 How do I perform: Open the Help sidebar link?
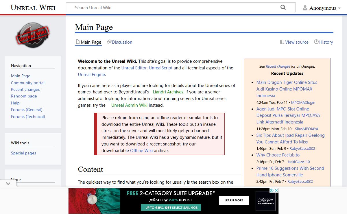(15, 103)
